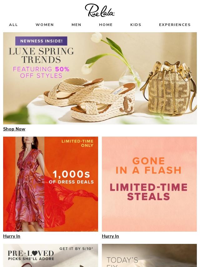This screenshot has height=267, width=200.
Task: Click the Shop Now link
Action: point(14,129)
